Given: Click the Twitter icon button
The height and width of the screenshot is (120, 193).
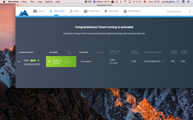Looking at the screenshot, I should click(x=191, y=11).
